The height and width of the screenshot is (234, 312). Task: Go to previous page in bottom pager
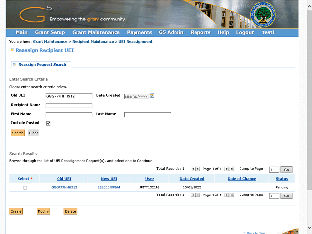point(197,195)
